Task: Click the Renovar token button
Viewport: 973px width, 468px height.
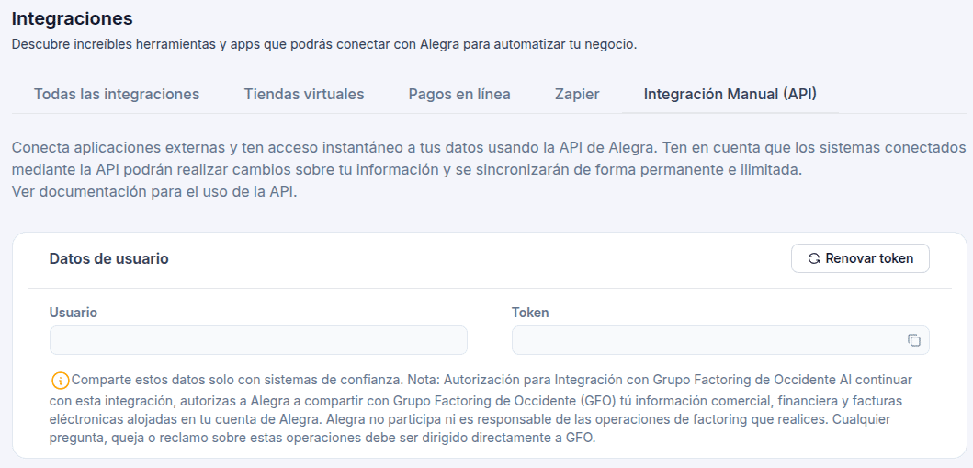Action: pyautogui.click(x=860, y=258)
